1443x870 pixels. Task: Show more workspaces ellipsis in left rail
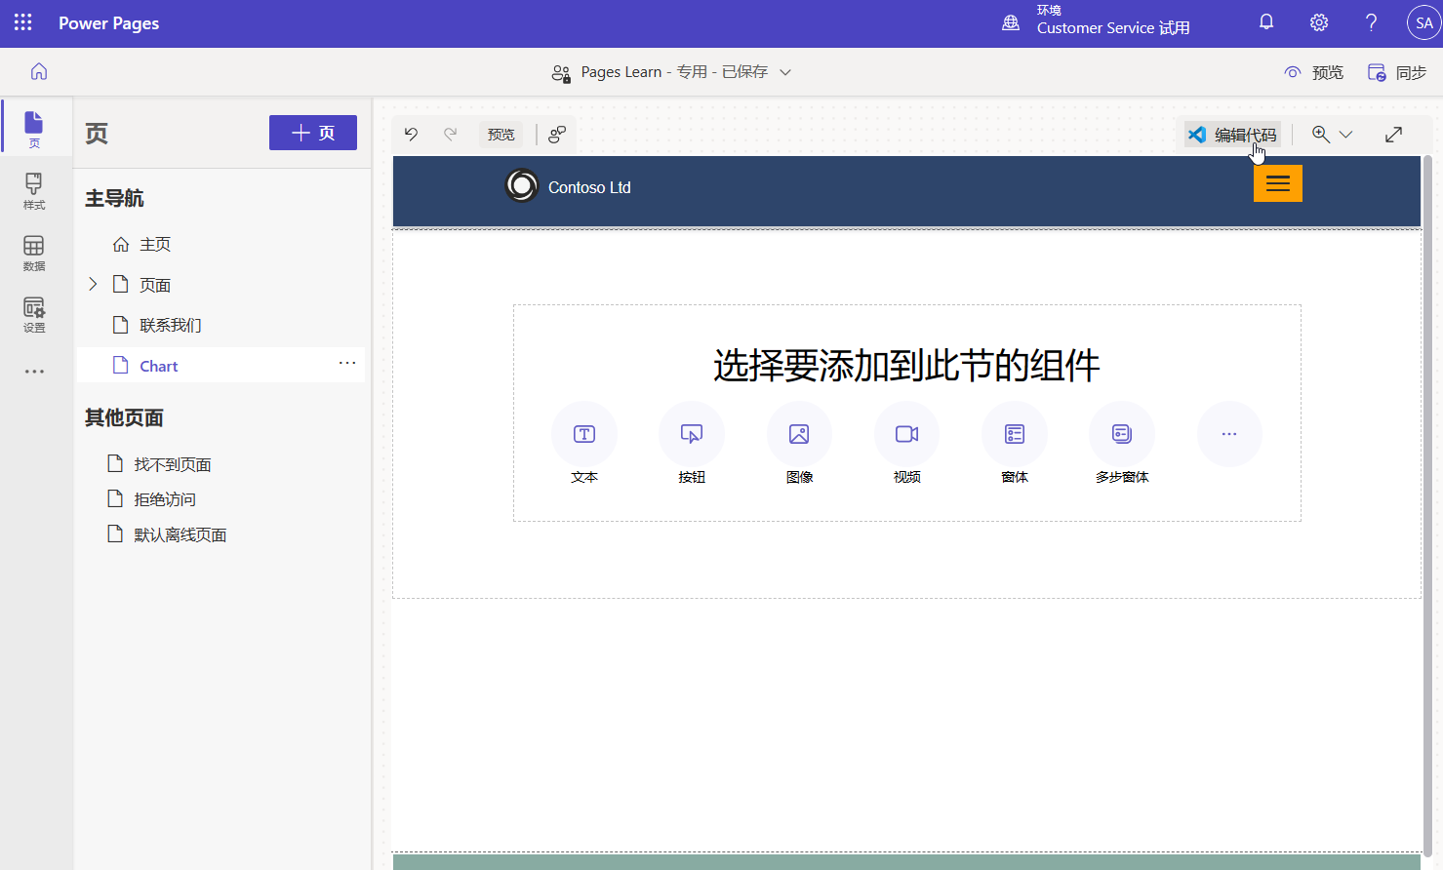tap(34, 372)
